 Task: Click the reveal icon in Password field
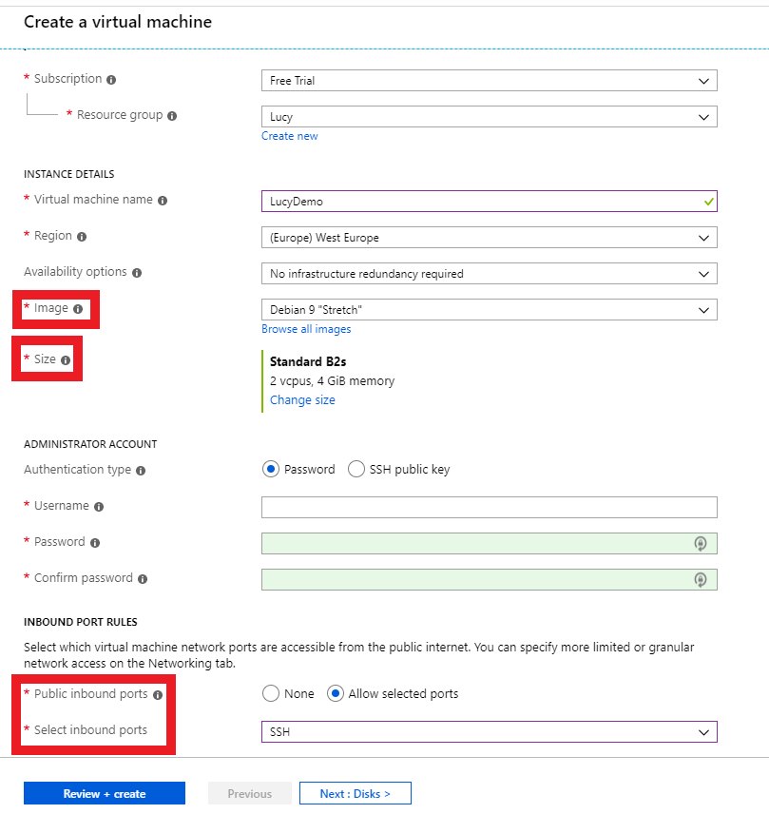[x=701, y=544]
